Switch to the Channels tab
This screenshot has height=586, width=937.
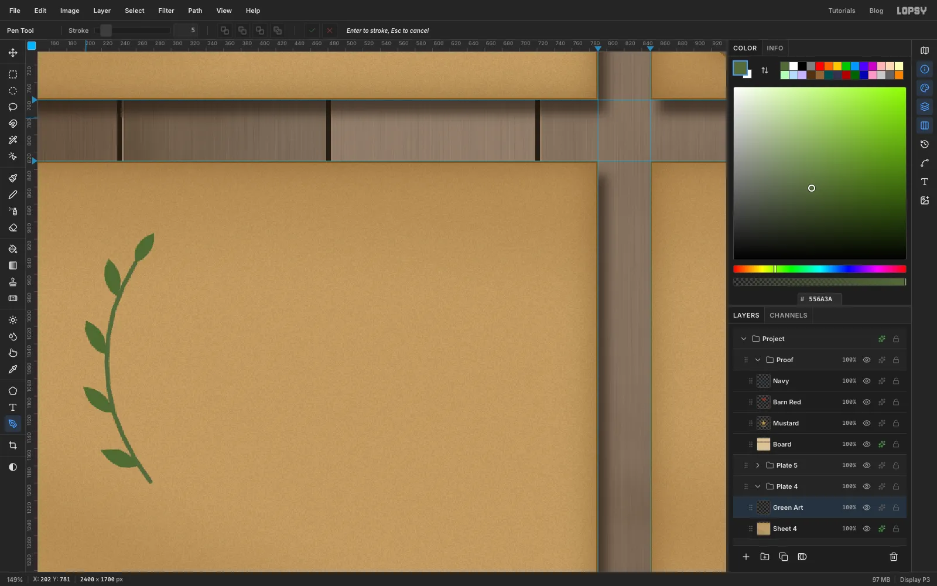click(788, 315)
